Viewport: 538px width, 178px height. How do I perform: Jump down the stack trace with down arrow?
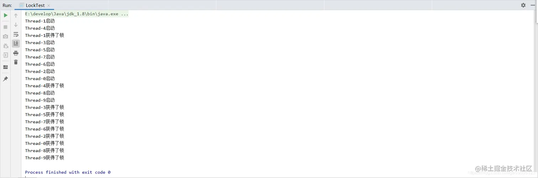[16, 25]
